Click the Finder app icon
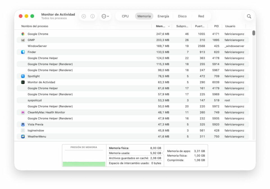The width and height of the screenshot is (270, 189). pos(23,52)
